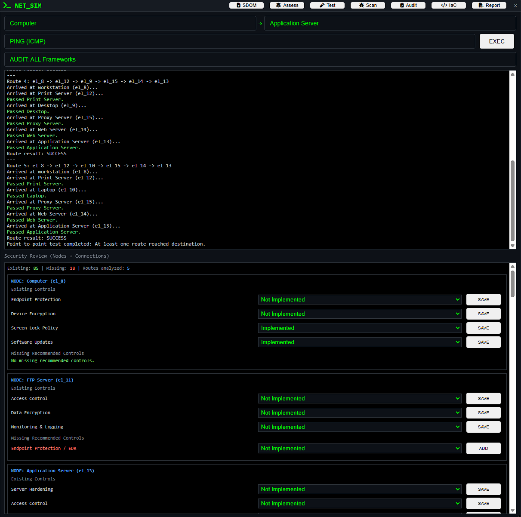Change Endpoint Protection status for Computer node
Screen dimensions: 521x517
coord(360,299)
